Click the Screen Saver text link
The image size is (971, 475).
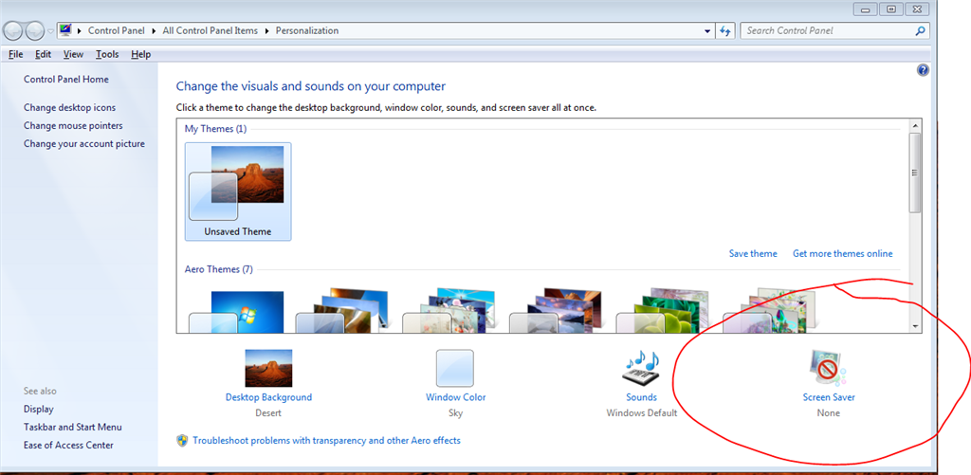[x=829, y=397]
